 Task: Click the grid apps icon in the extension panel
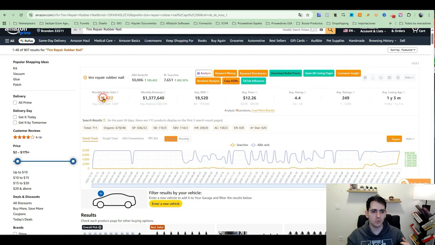click(365, 78)
